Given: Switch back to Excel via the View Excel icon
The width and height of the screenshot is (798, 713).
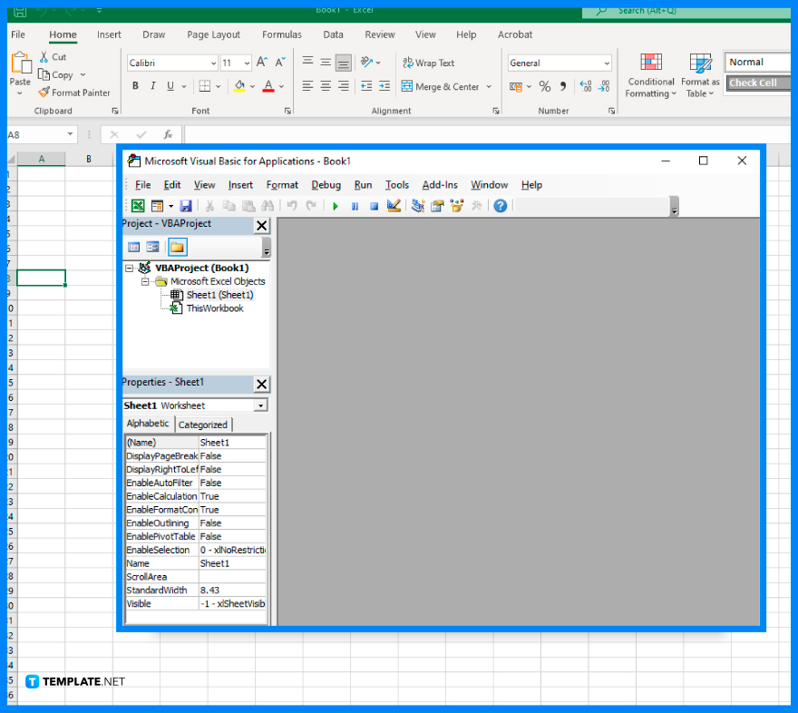Looking at the screenshot, I should click(x=138, y=206).
